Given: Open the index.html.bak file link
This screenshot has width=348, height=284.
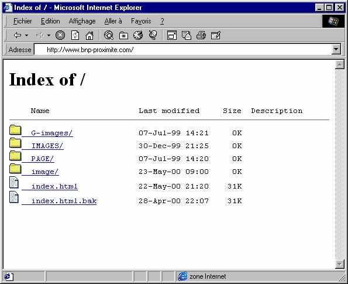Looking at the screenshot, I should click(64, 201).
